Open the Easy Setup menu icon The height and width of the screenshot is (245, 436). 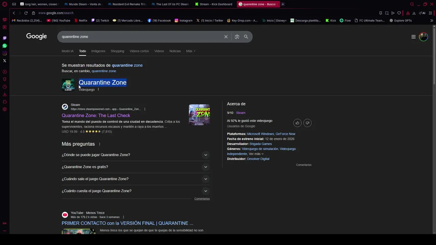[x=431, y=13]
